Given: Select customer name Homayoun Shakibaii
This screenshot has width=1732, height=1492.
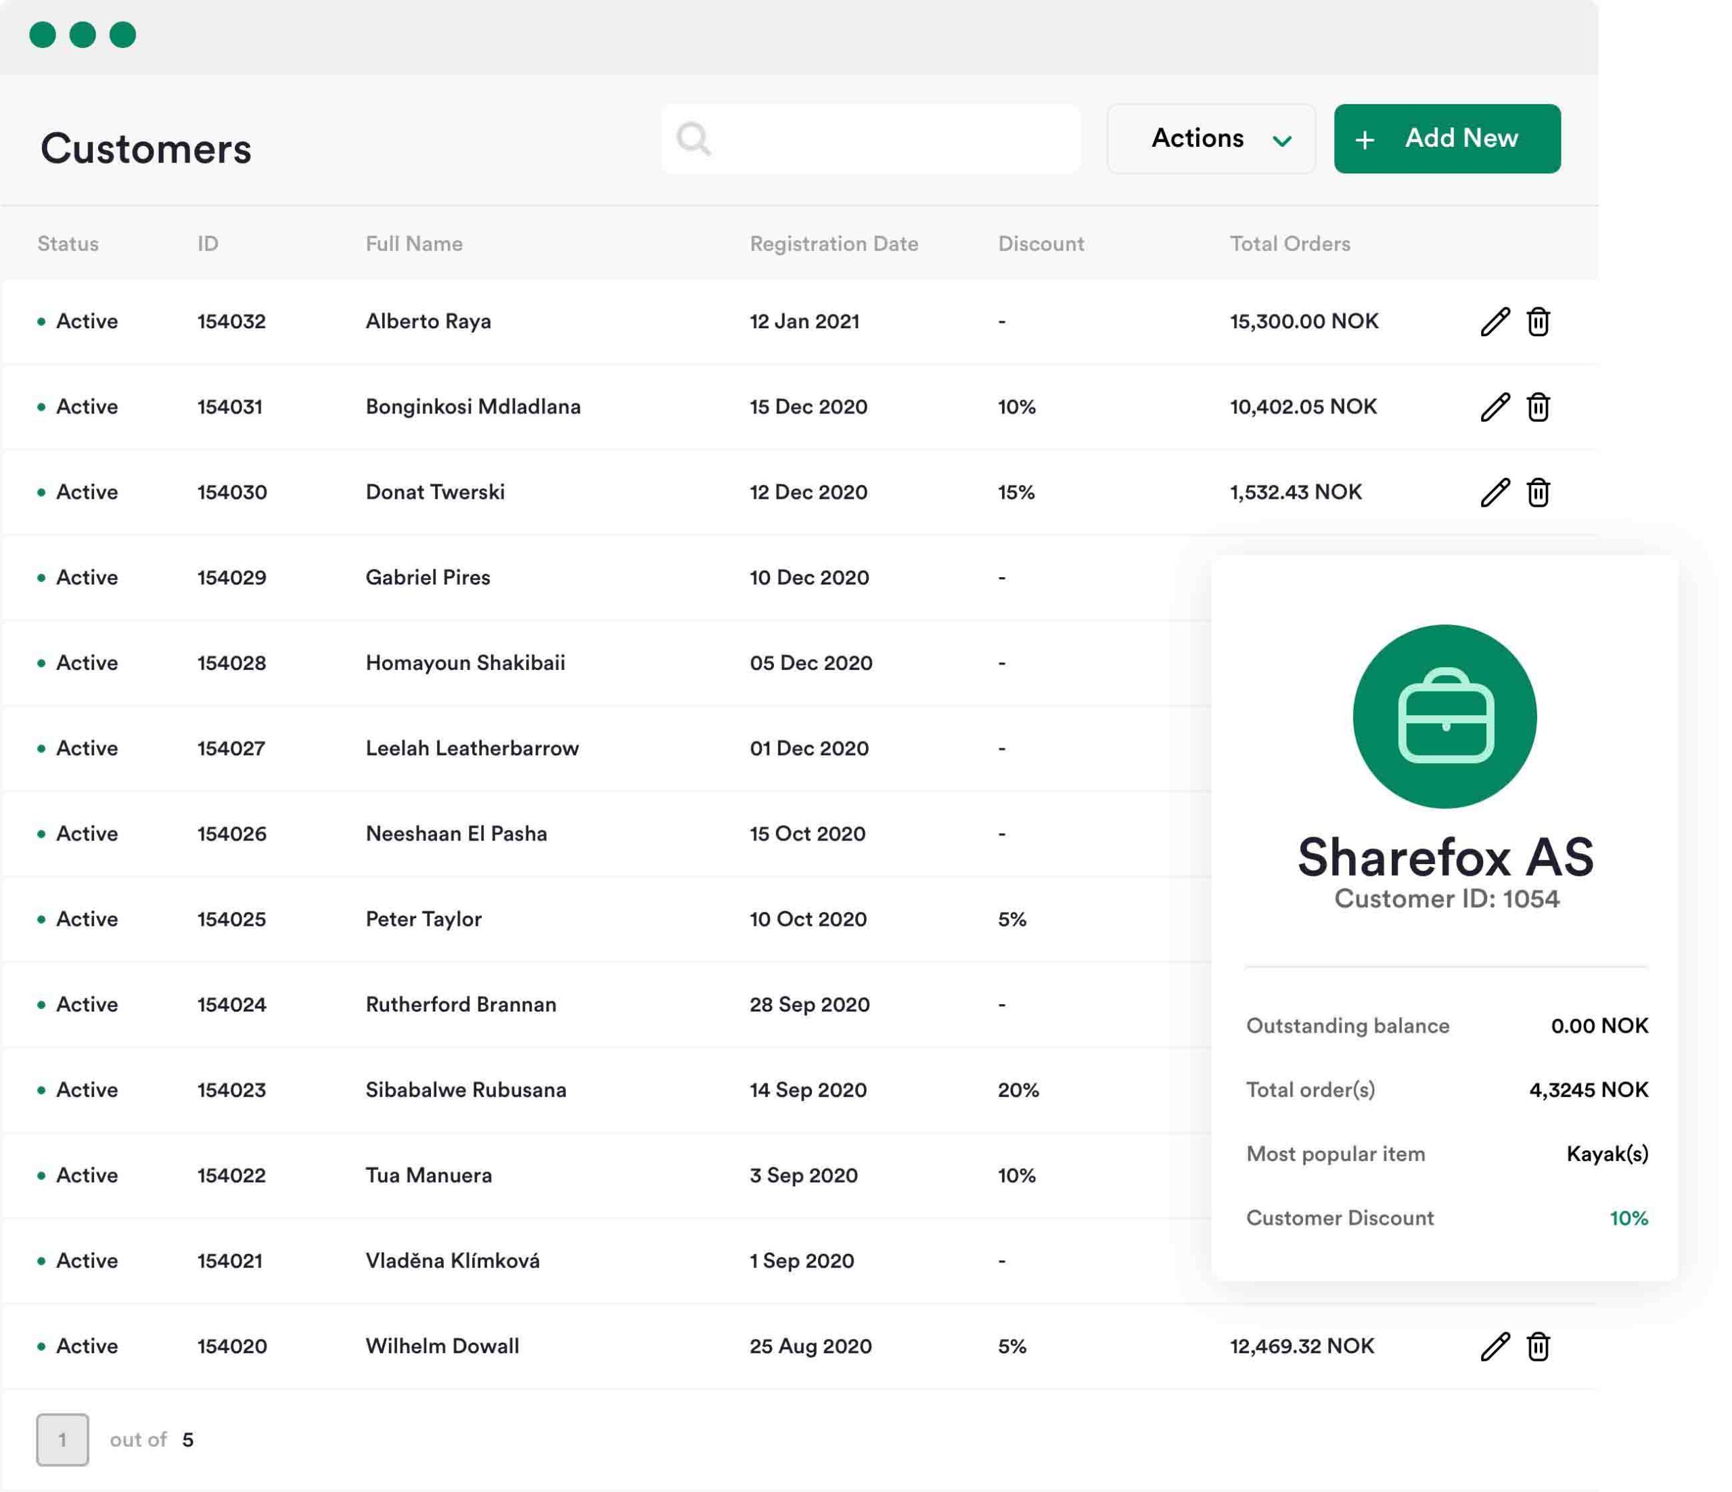Looking at the screenshot, I should tap(465, 663).
